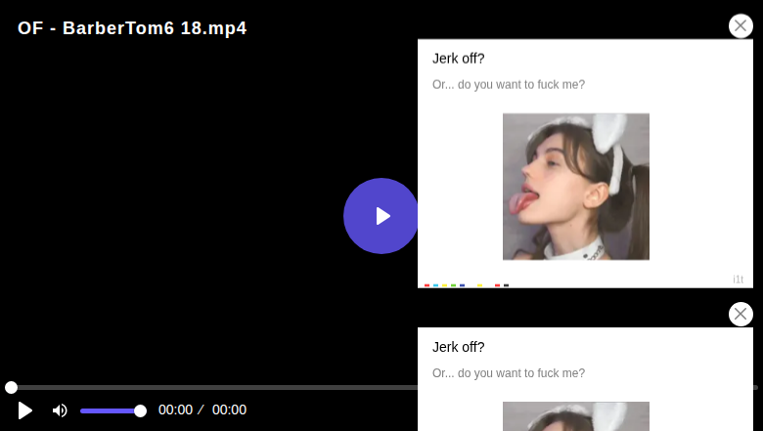Mute audio using the speaker icon
The width and height of the screenshot is (763, 431).
[60, 410]
